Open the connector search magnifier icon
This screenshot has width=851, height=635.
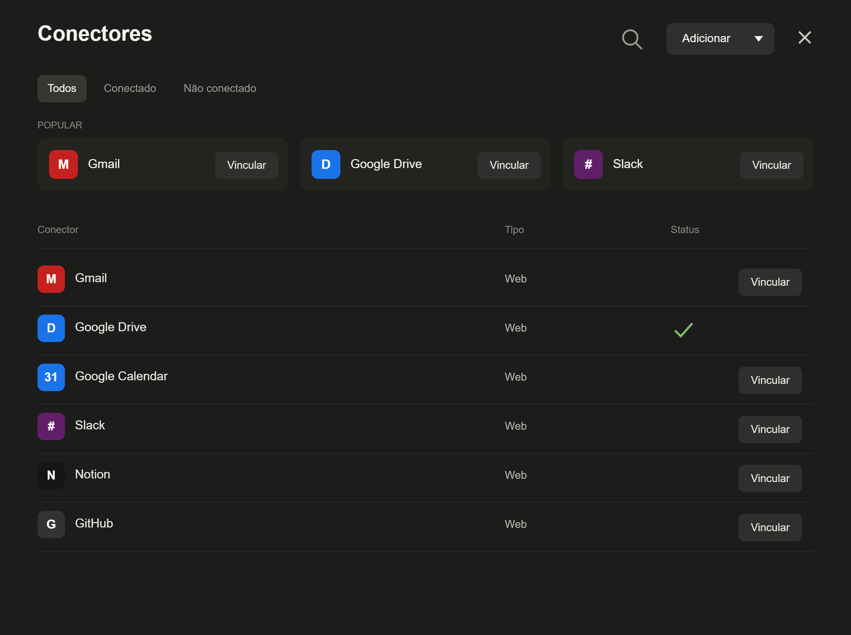pyautogui.click(x=632, y=39)
